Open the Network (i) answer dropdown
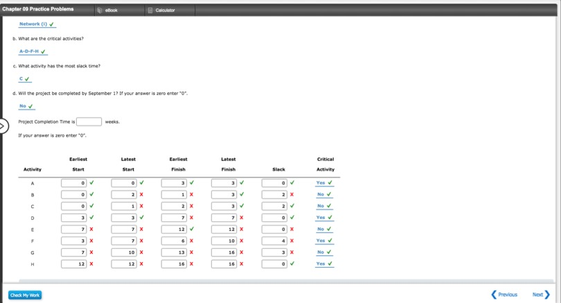The height and width of the screenshot is (303, 561). tap(37, 24)
